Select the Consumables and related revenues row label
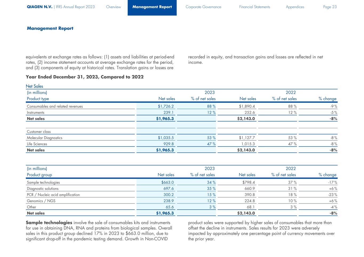364x257 pixels. pyautogui.click(x=55, y=106)
